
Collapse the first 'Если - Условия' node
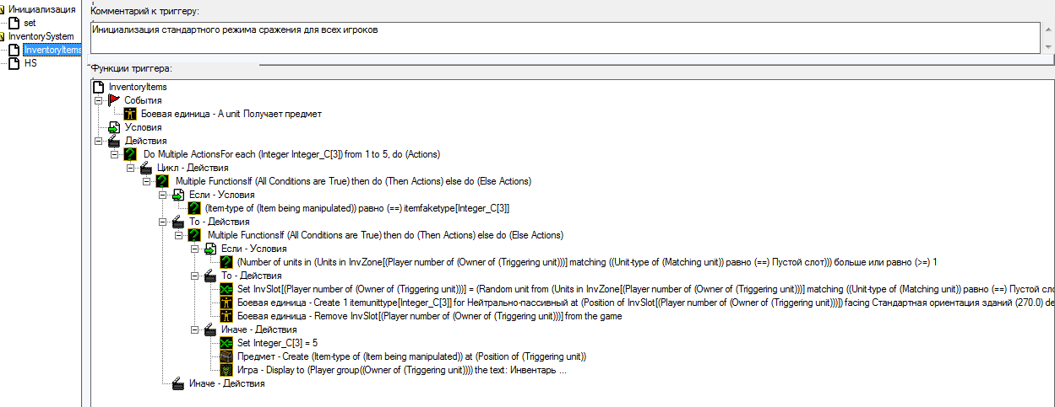point(163,195)
